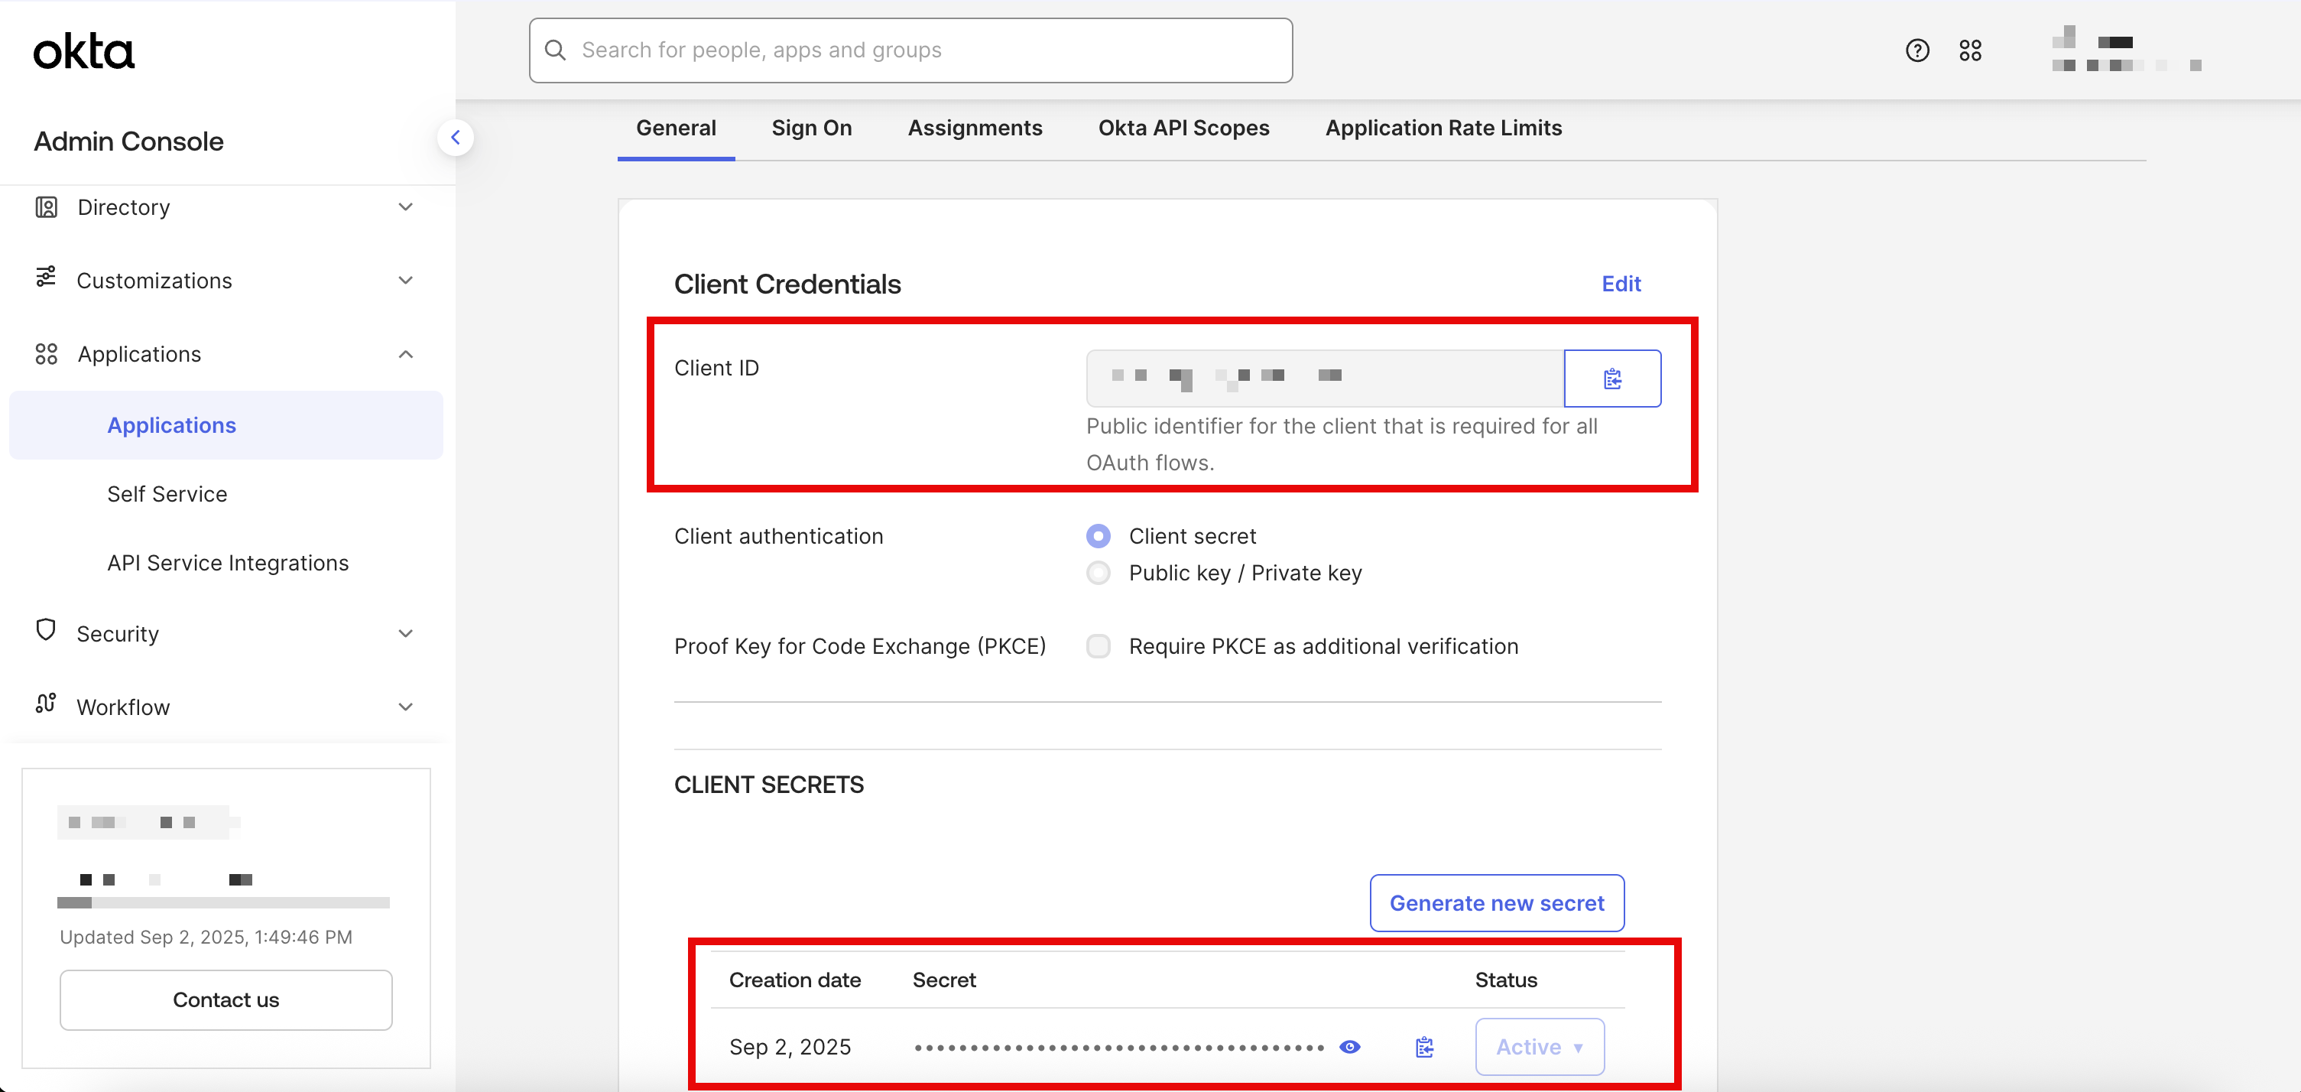
Task: Click the Directory sidebar icon
Action: [x=47, y=207]
